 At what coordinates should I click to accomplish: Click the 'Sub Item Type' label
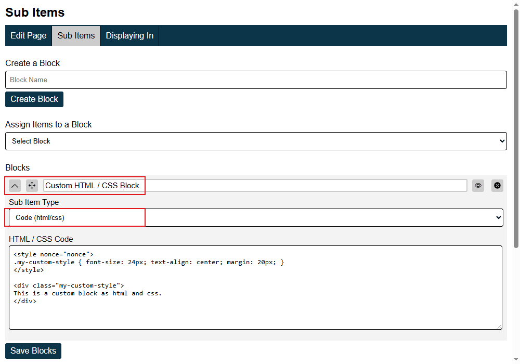pyautogui.click(x=34, y=202)
